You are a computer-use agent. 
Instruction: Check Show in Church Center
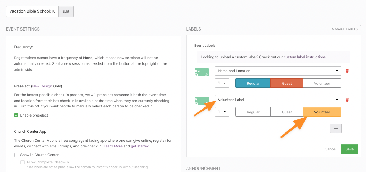pos(16,155)
